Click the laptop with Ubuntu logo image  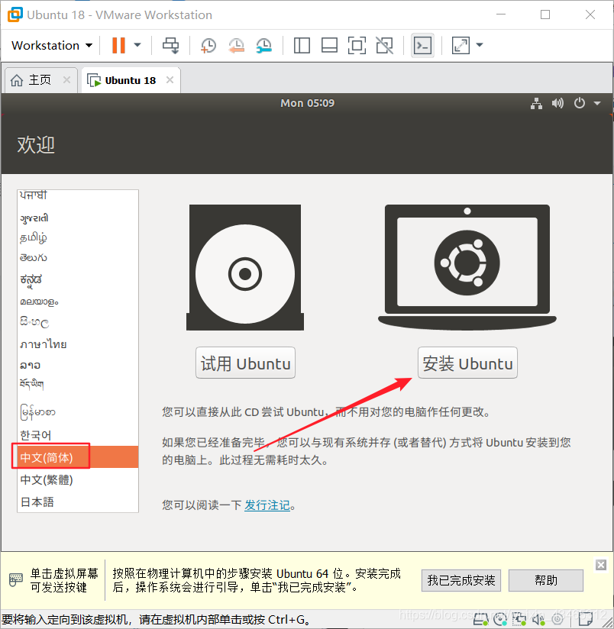point(467,268)
